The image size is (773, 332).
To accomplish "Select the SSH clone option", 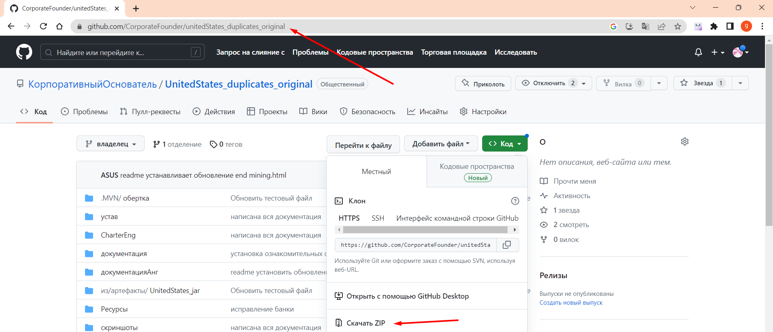I will 377,218.
